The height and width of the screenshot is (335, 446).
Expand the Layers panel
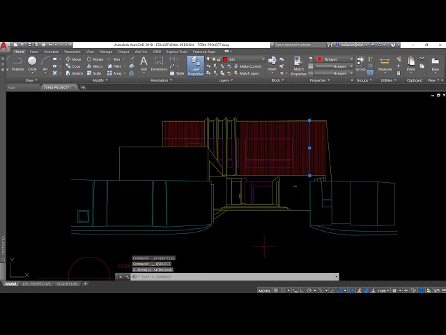click(x=226, y=80)
